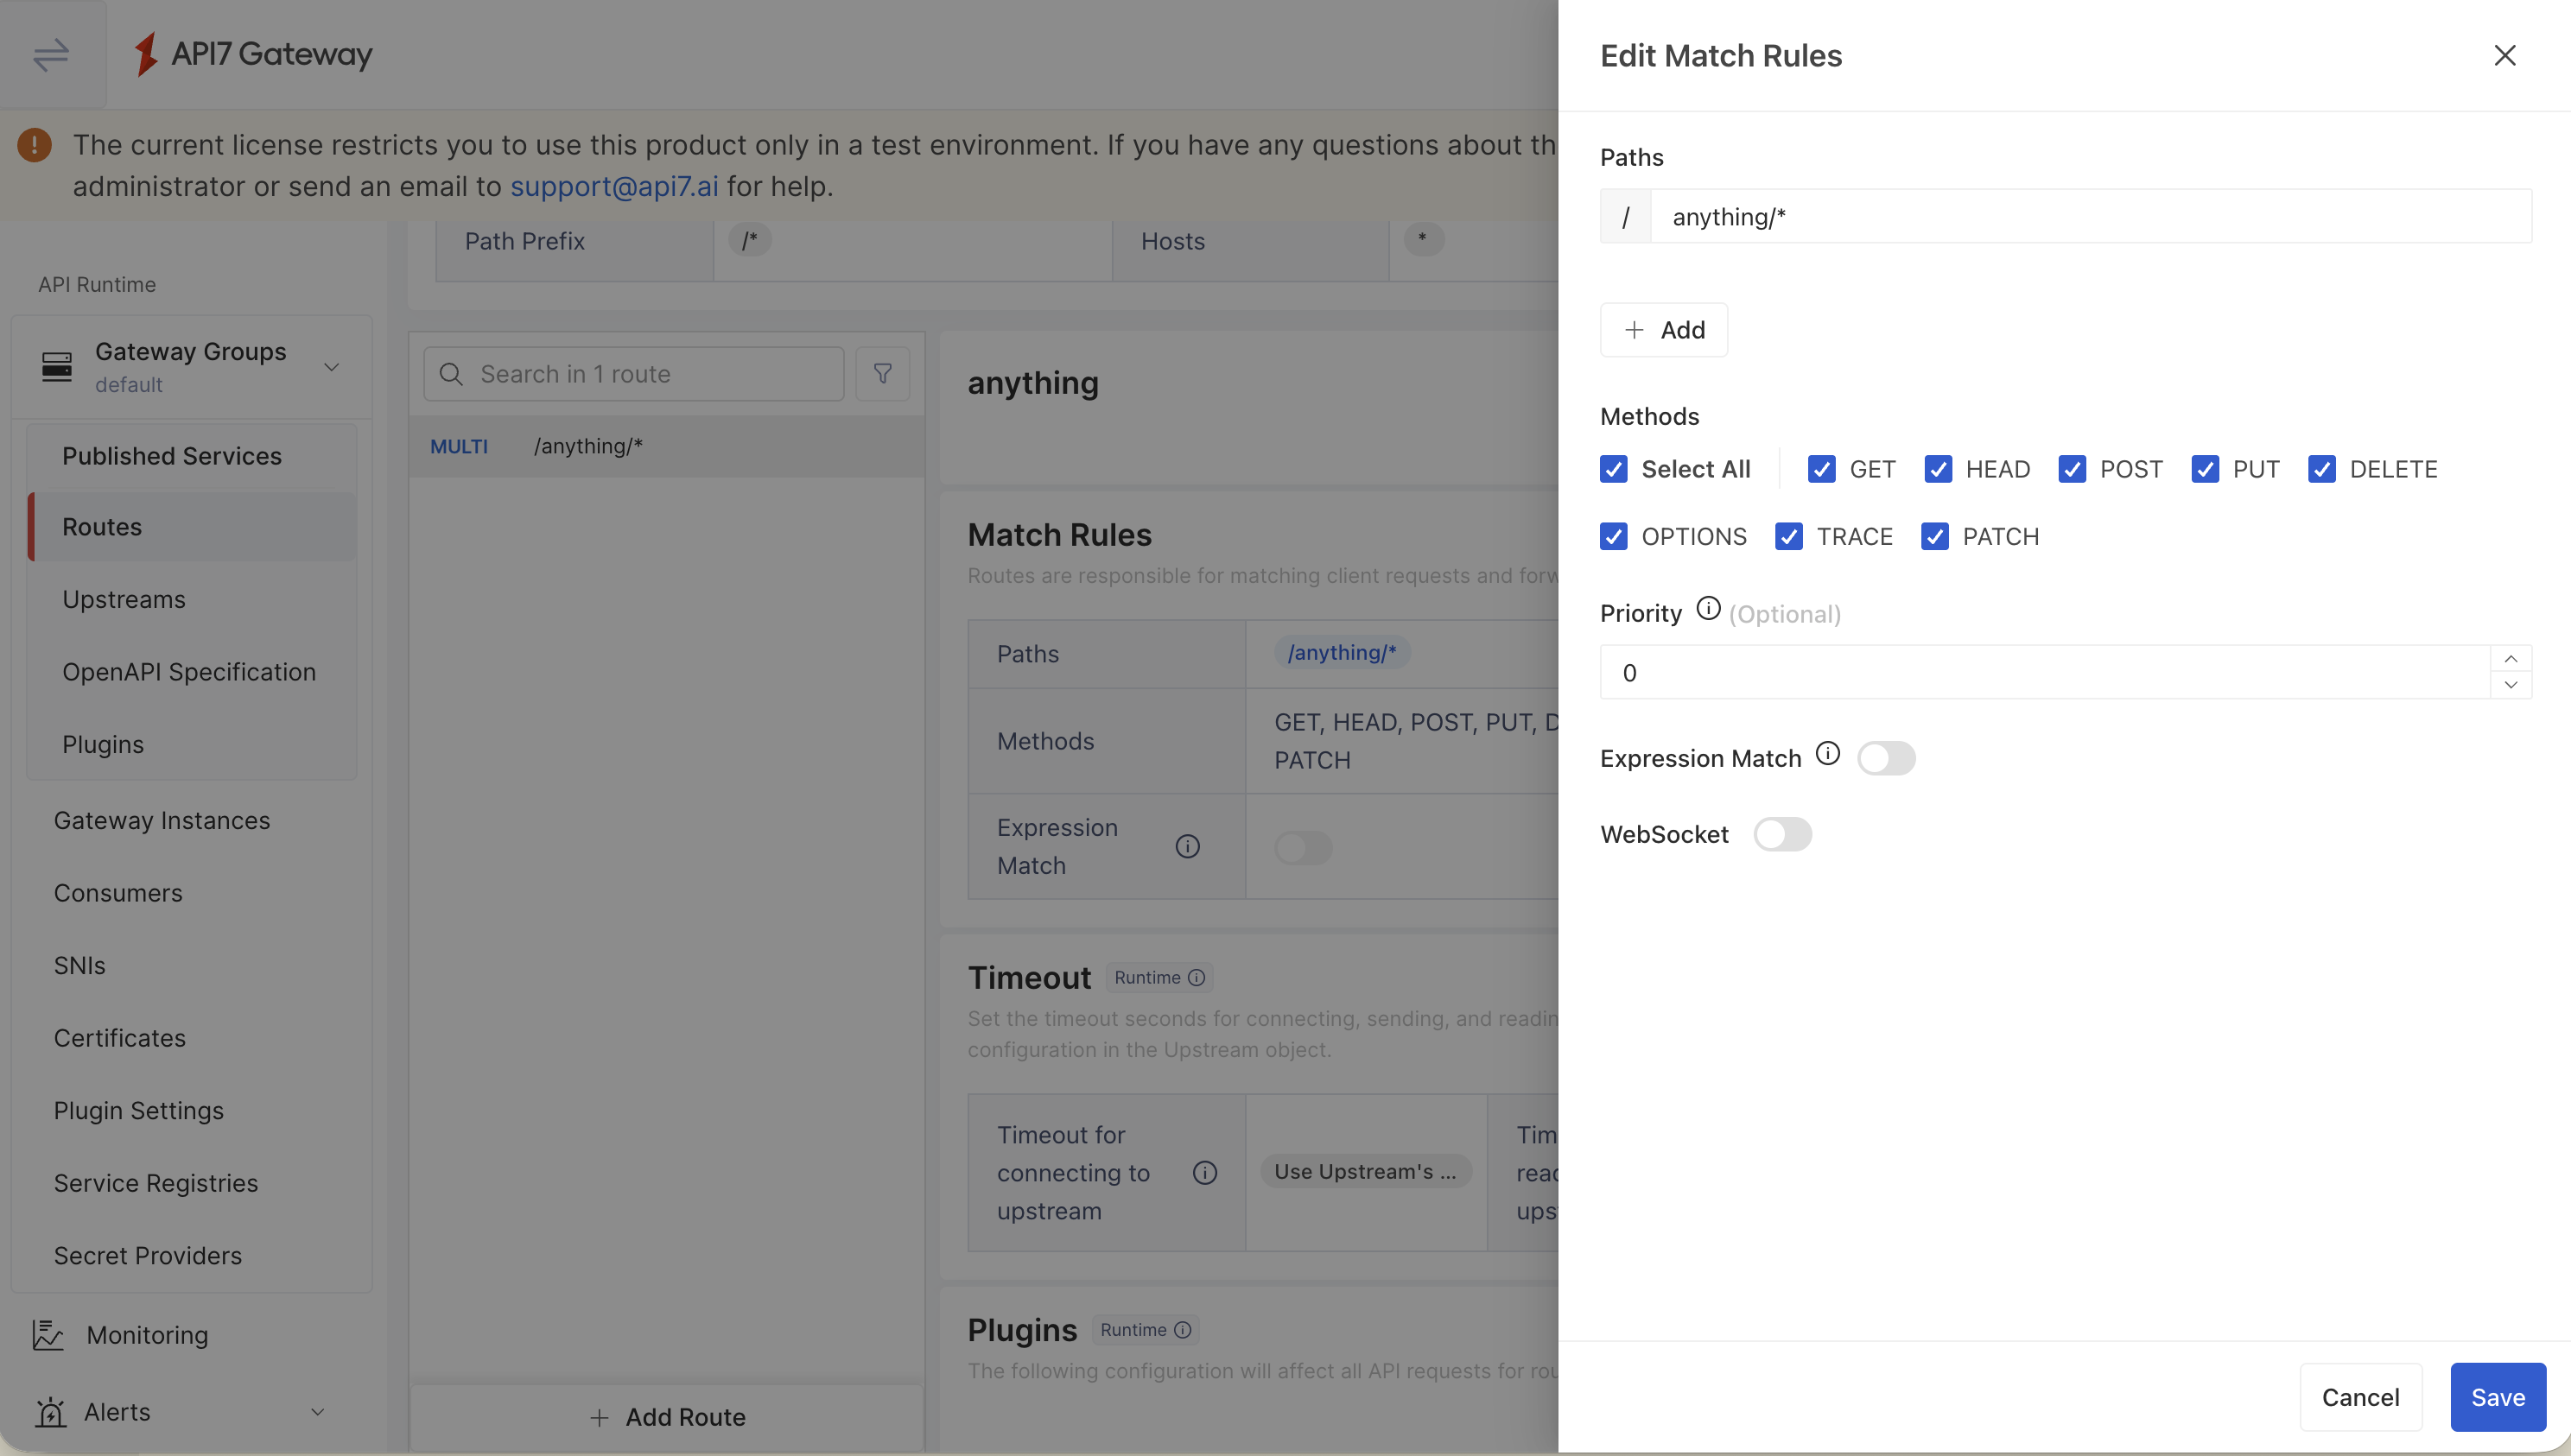
Task: Click the license warning exclamation icon
Action: tap(34, 145)
